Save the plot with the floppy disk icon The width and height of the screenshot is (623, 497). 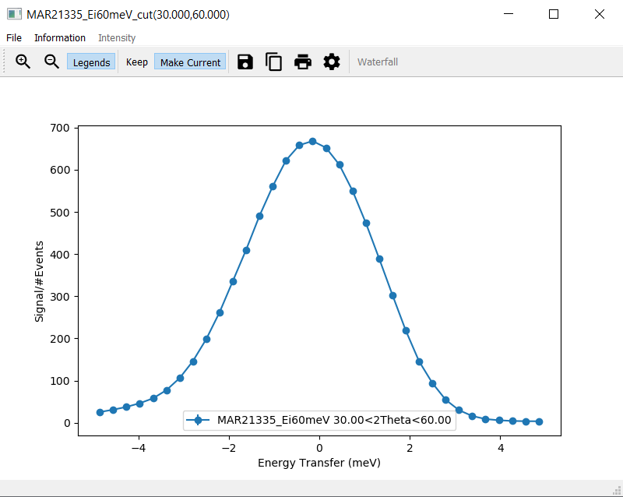point(245,62)
